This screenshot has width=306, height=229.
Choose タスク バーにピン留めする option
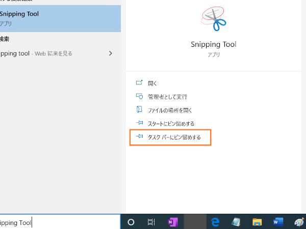tap(174, 137)
